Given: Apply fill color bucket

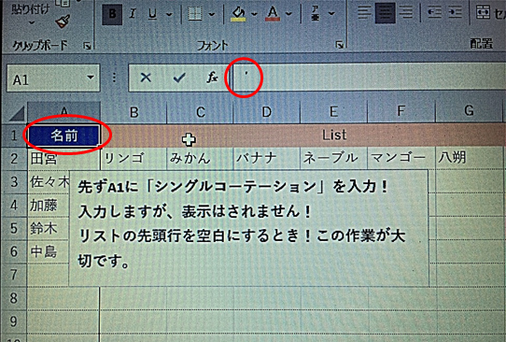Looking at the screenshot, I should pyautogui.click(x=238, y=14).
